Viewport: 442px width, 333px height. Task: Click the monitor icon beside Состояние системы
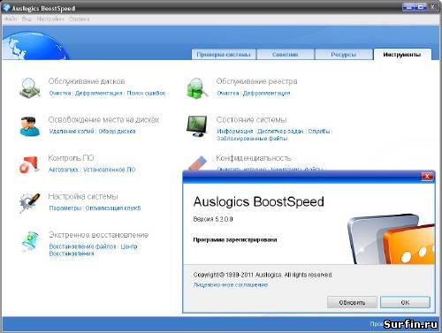197,125
